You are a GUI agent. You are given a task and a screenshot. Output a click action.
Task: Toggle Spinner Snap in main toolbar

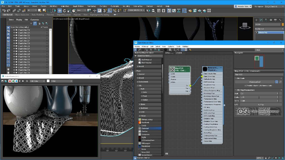(x=119, y=11)
